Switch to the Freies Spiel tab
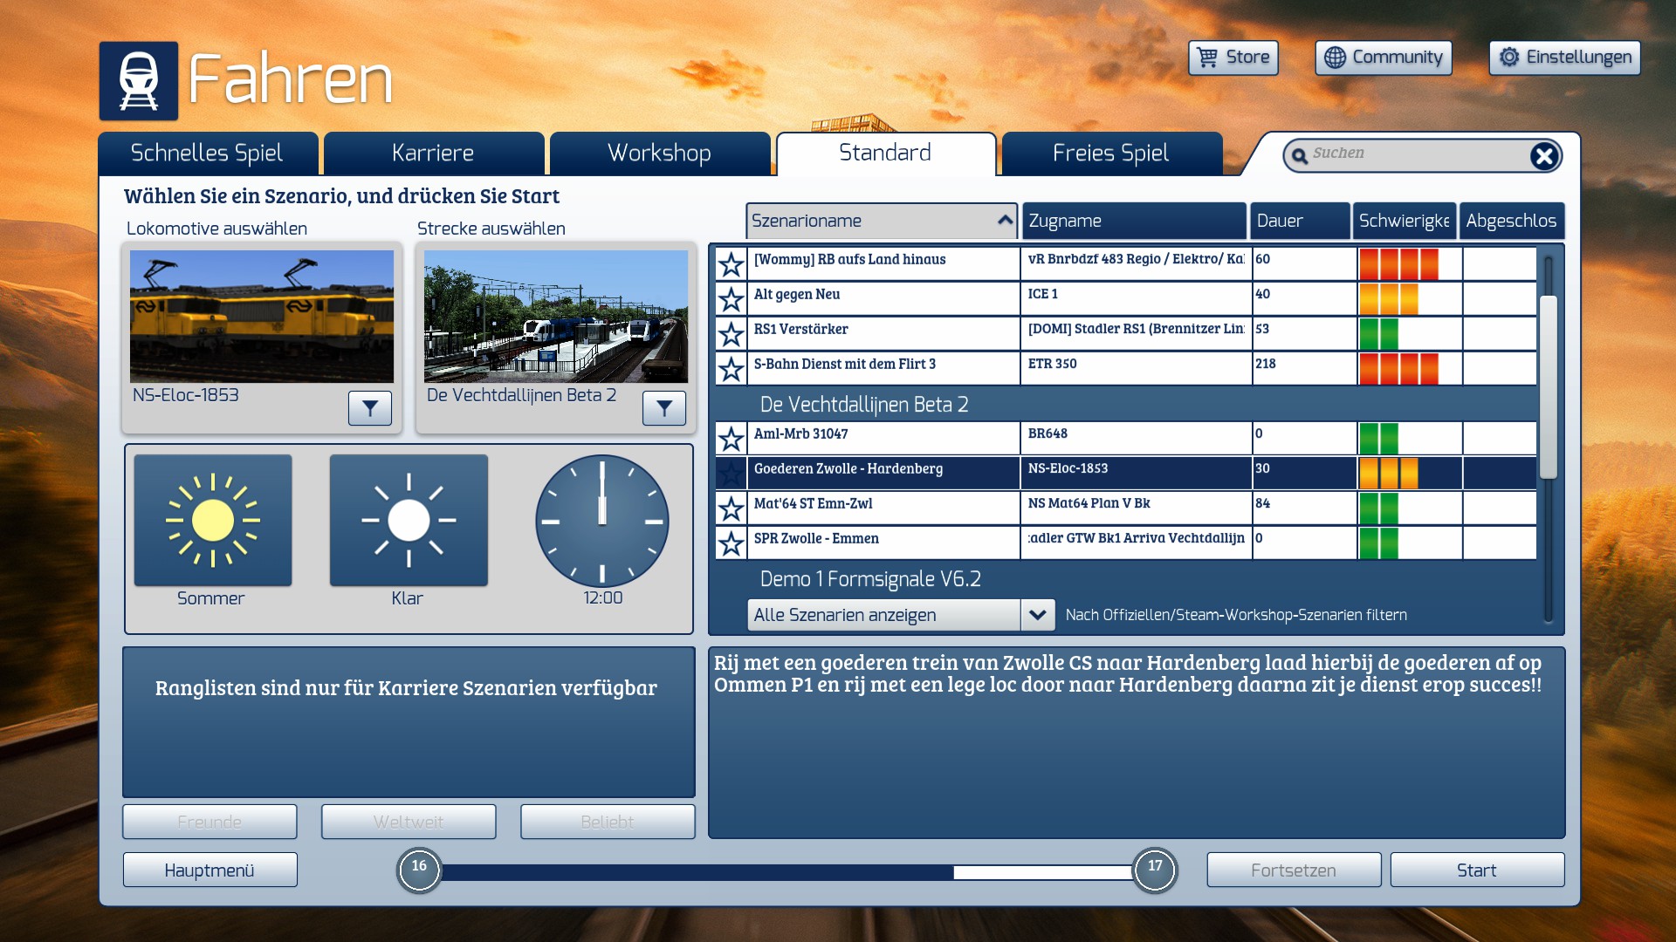The height and width of the screenshot is (942, 1676). [1112, 154]
